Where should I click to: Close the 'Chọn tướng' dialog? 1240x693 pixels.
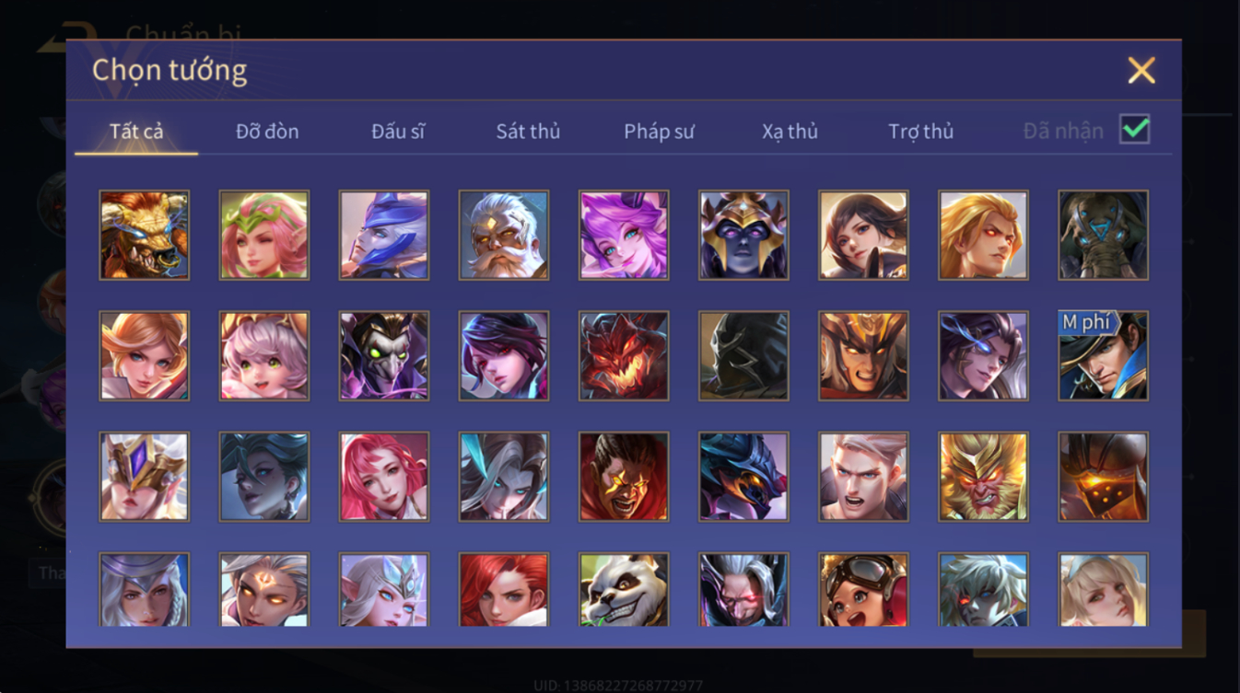point(1141,71)
